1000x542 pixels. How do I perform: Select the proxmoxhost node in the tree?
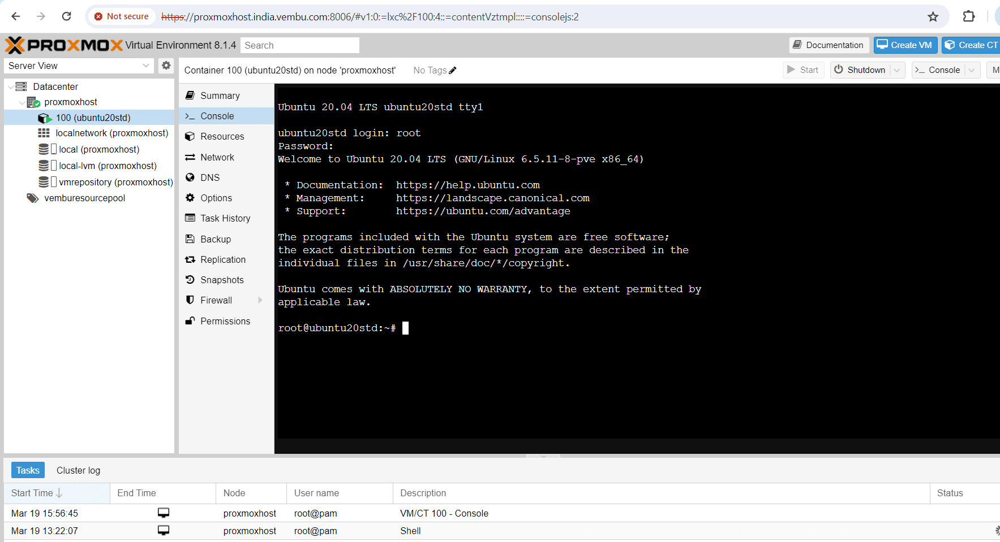coord(71,102)
